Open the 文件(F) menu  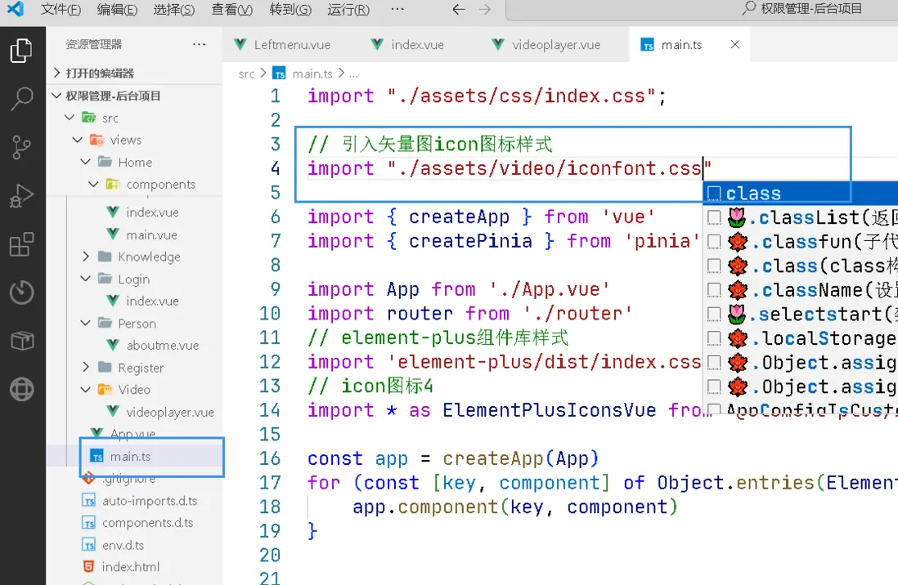(61, 10)
